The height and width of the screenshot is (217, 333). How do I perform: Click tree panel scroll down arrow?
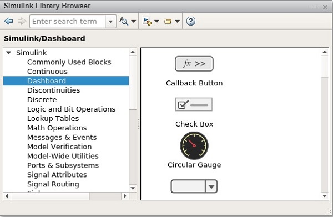[133, 188]
